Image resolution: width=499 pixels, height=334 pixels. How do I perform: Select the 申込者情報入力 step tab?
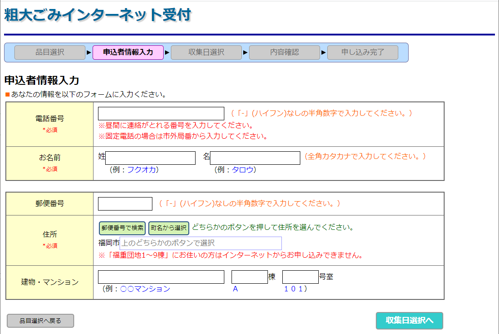point(128,53)
